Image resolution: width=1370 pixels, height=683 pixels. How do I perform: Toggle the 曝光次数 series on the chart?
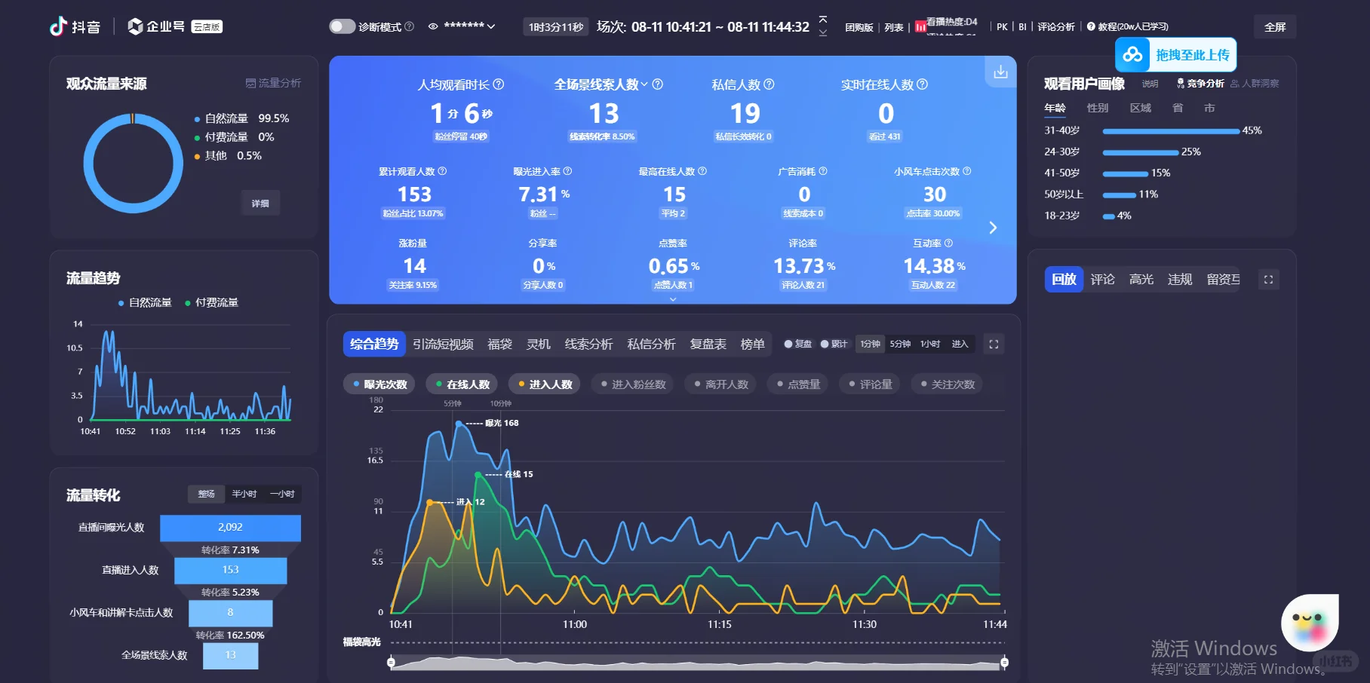tap(379, 384)
